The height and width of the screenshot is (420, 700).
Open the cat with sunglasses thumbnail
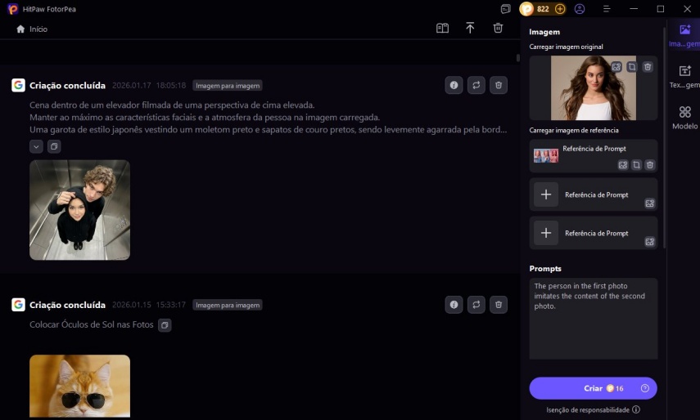pyautogui.click(x=80, y=386)
